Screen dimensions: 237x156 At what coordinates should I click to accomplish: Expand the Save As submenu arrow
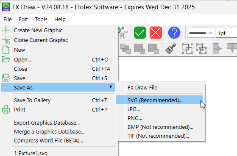(111, 87)
